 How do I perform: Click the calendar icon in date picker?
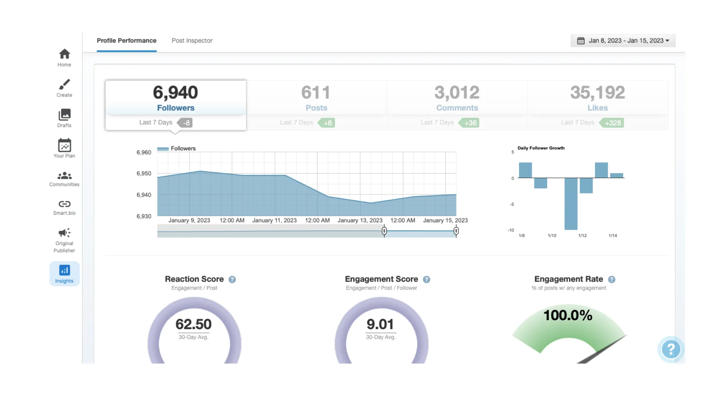[x=581, y=41]
